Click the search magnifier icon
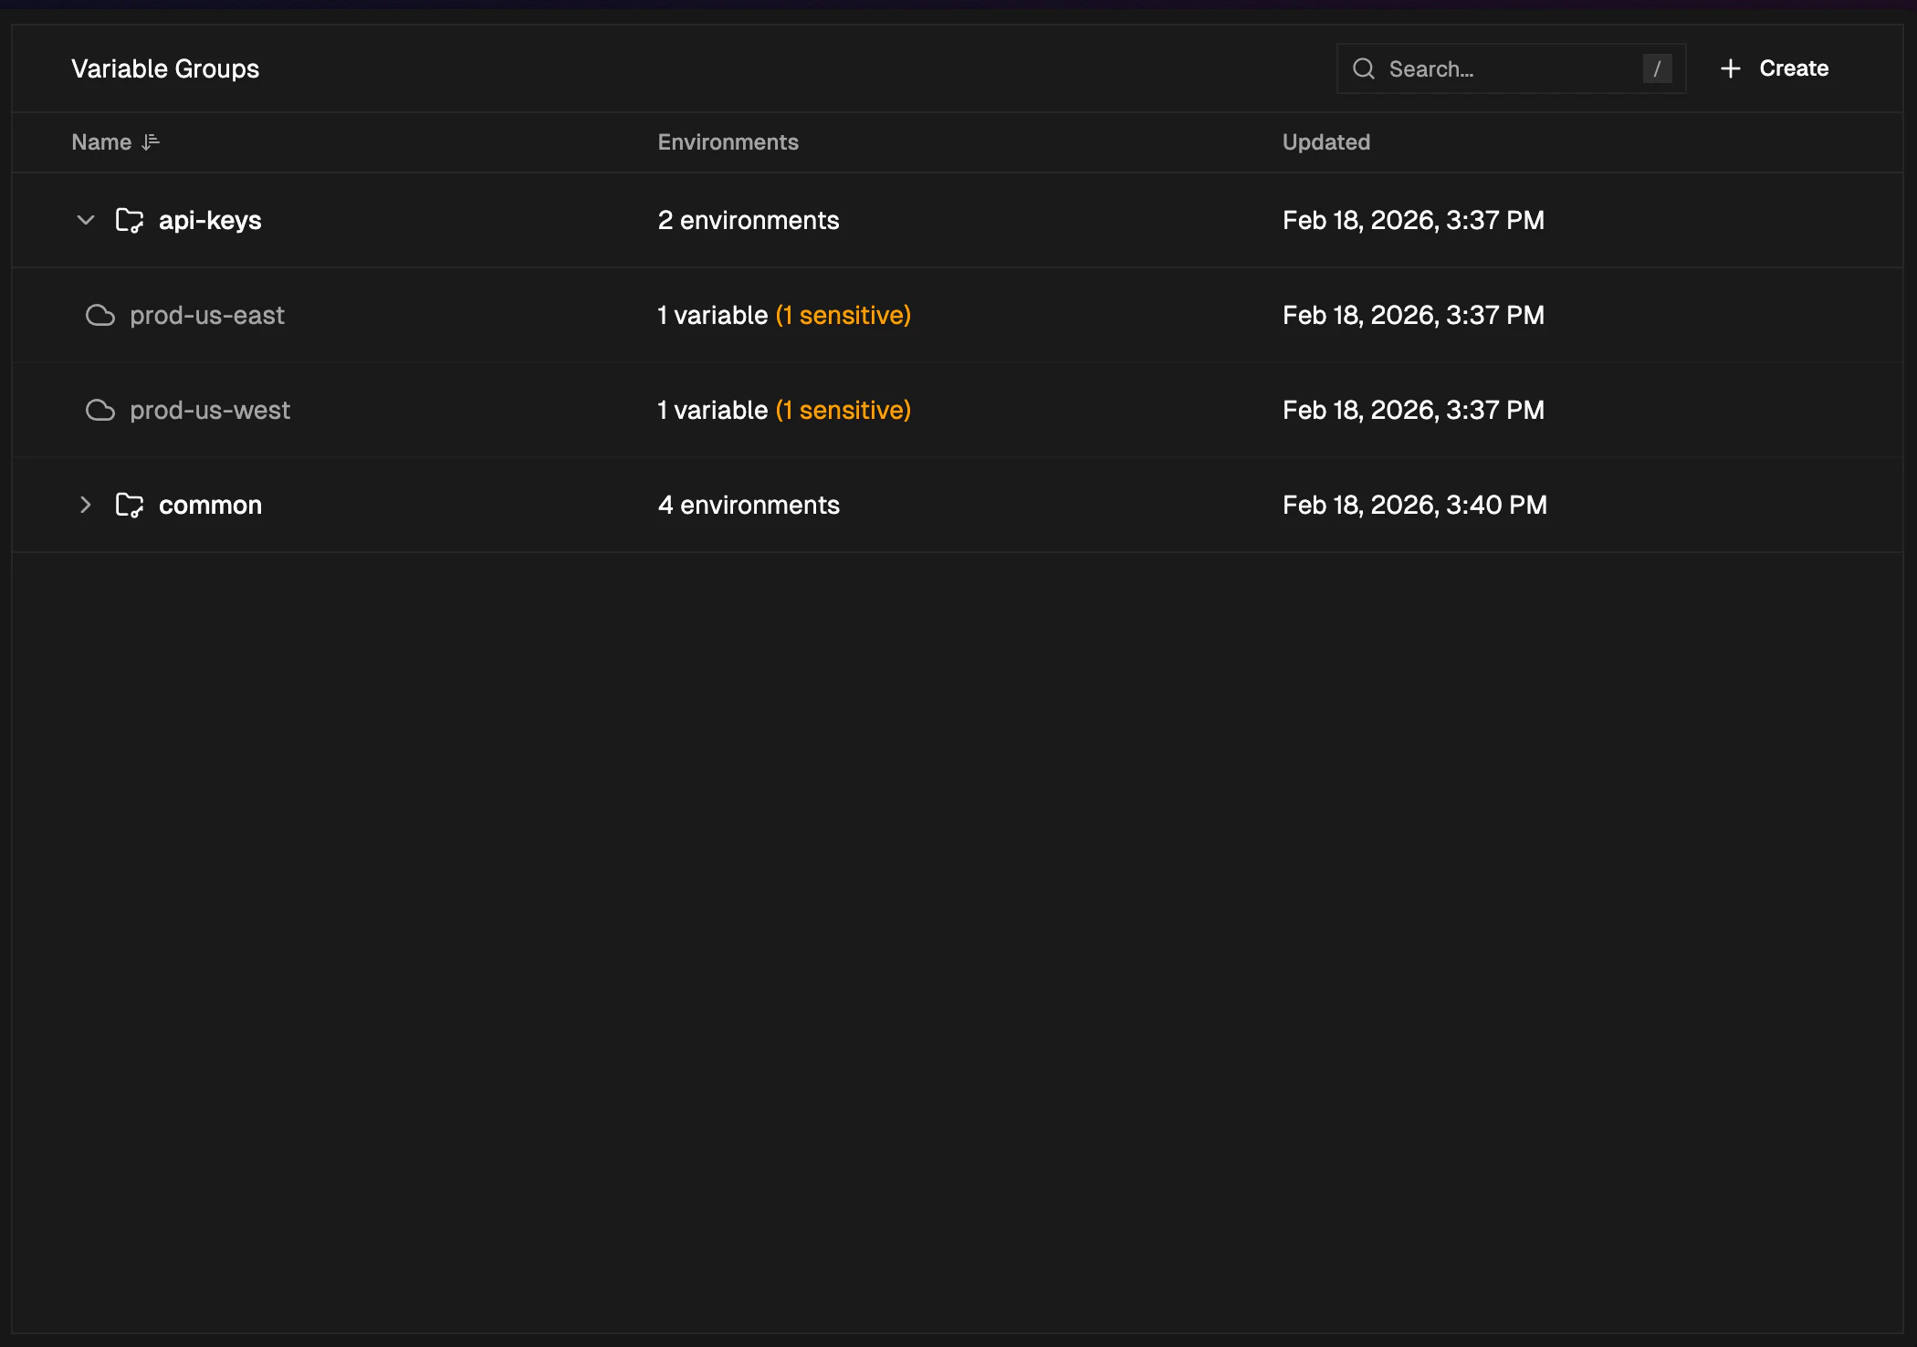 pyautogui.click(x=1364, y=69)
